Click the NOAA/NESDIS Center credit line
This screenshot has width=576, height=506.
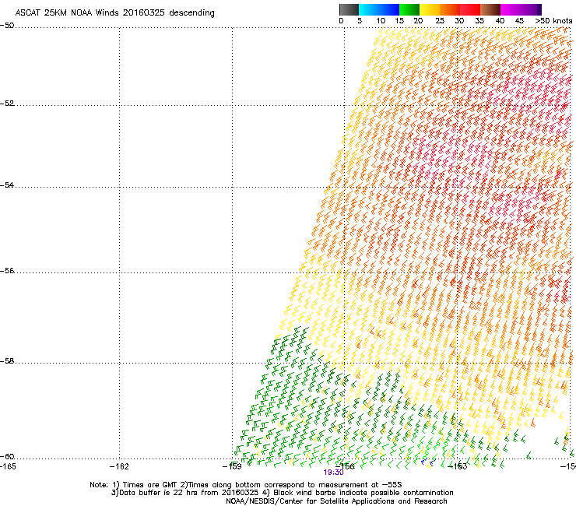click(336, 501)
